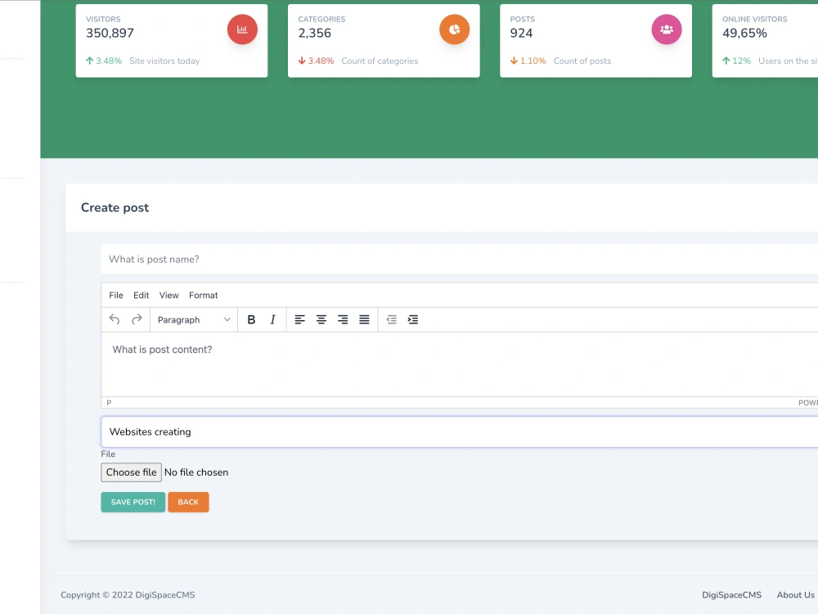Viewport: 818px width, 614px height.
Task: Open the Edit menu in editor
Action: pos(141,295)
